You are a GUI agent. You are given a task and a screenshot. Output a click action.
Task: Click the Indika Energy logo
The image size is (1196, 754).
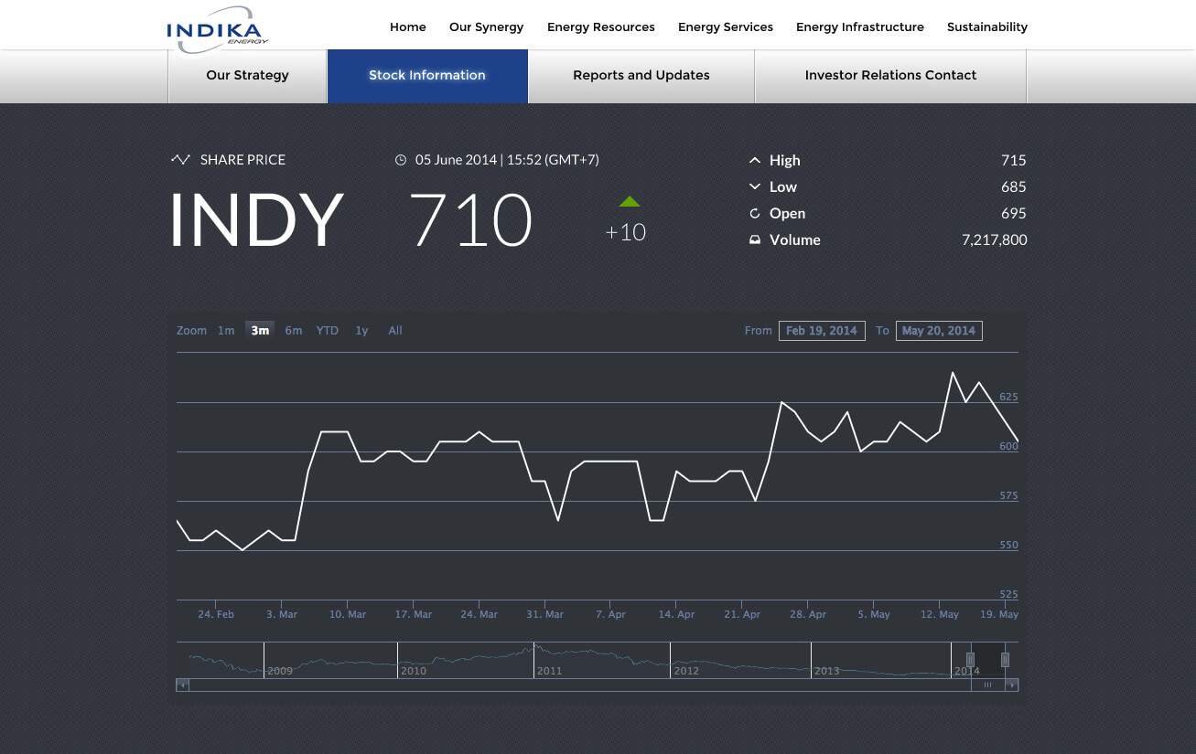pos(219,28)
